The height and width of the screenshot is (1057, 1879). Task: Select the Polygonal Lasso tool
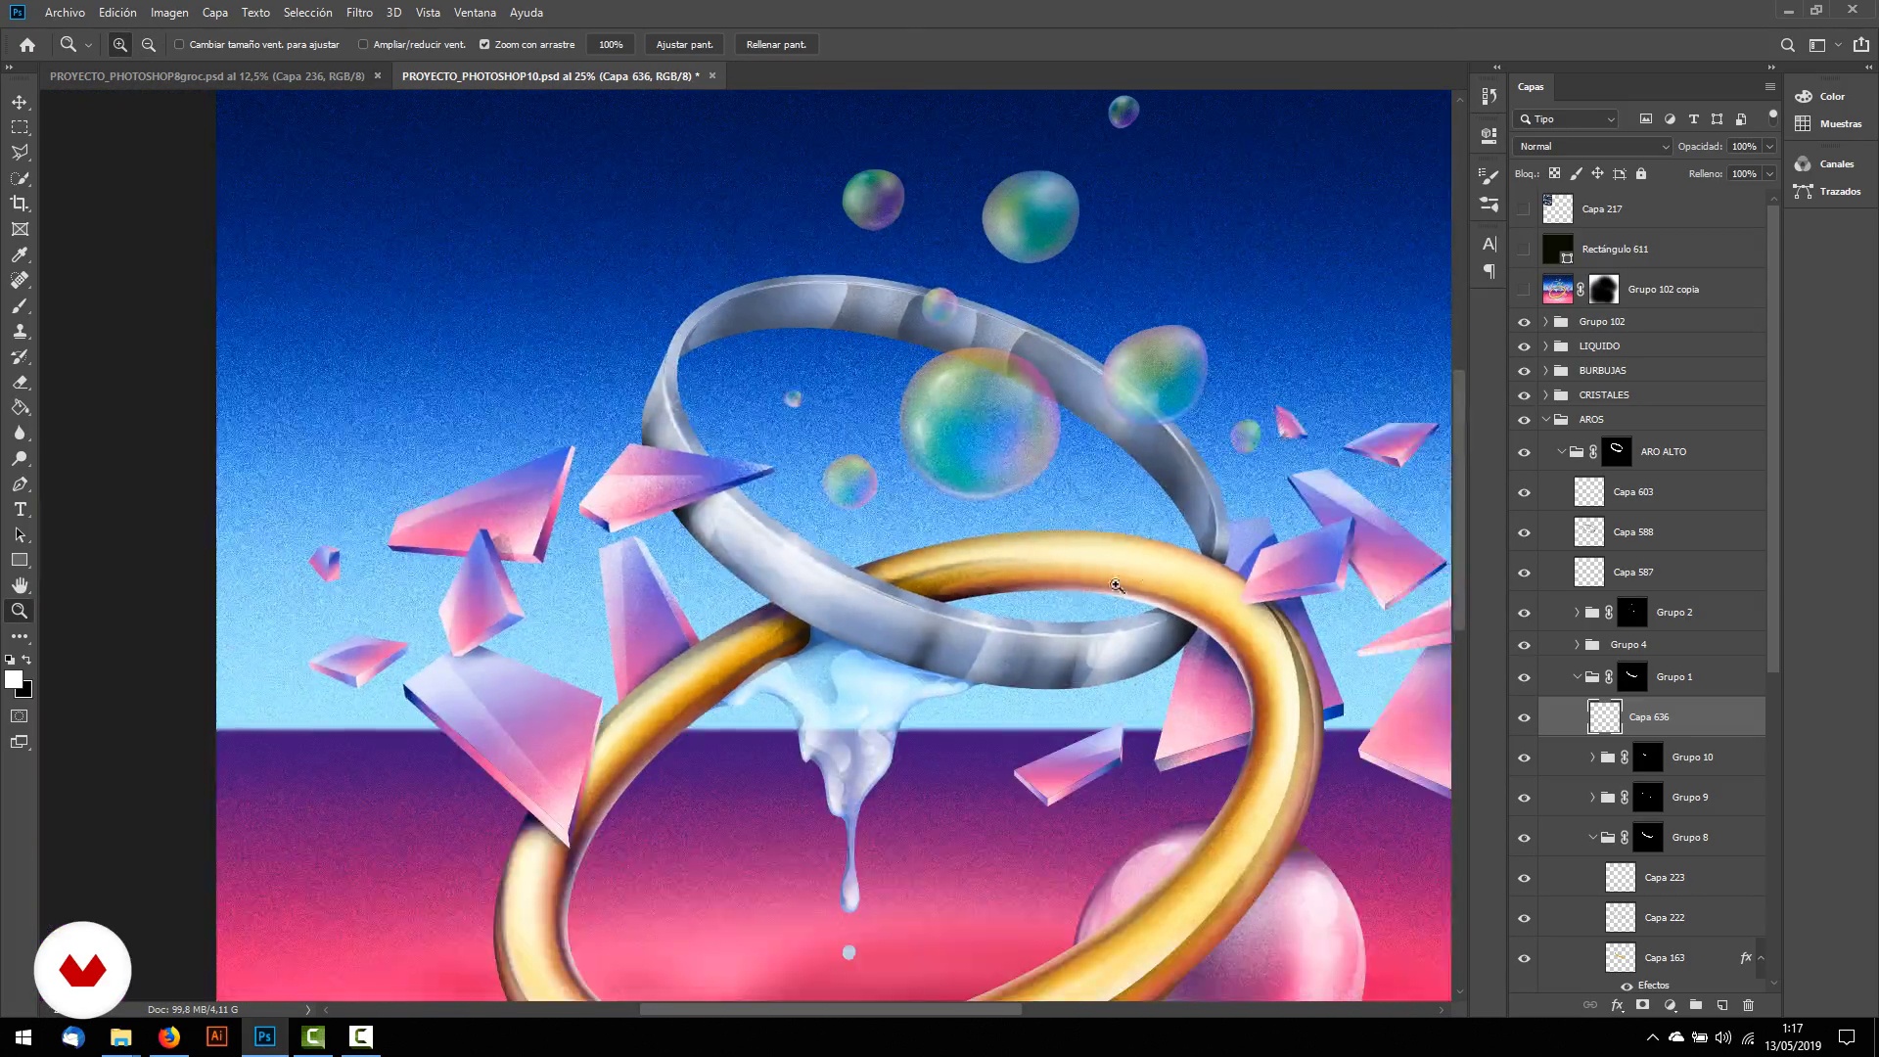coord(20,153)
